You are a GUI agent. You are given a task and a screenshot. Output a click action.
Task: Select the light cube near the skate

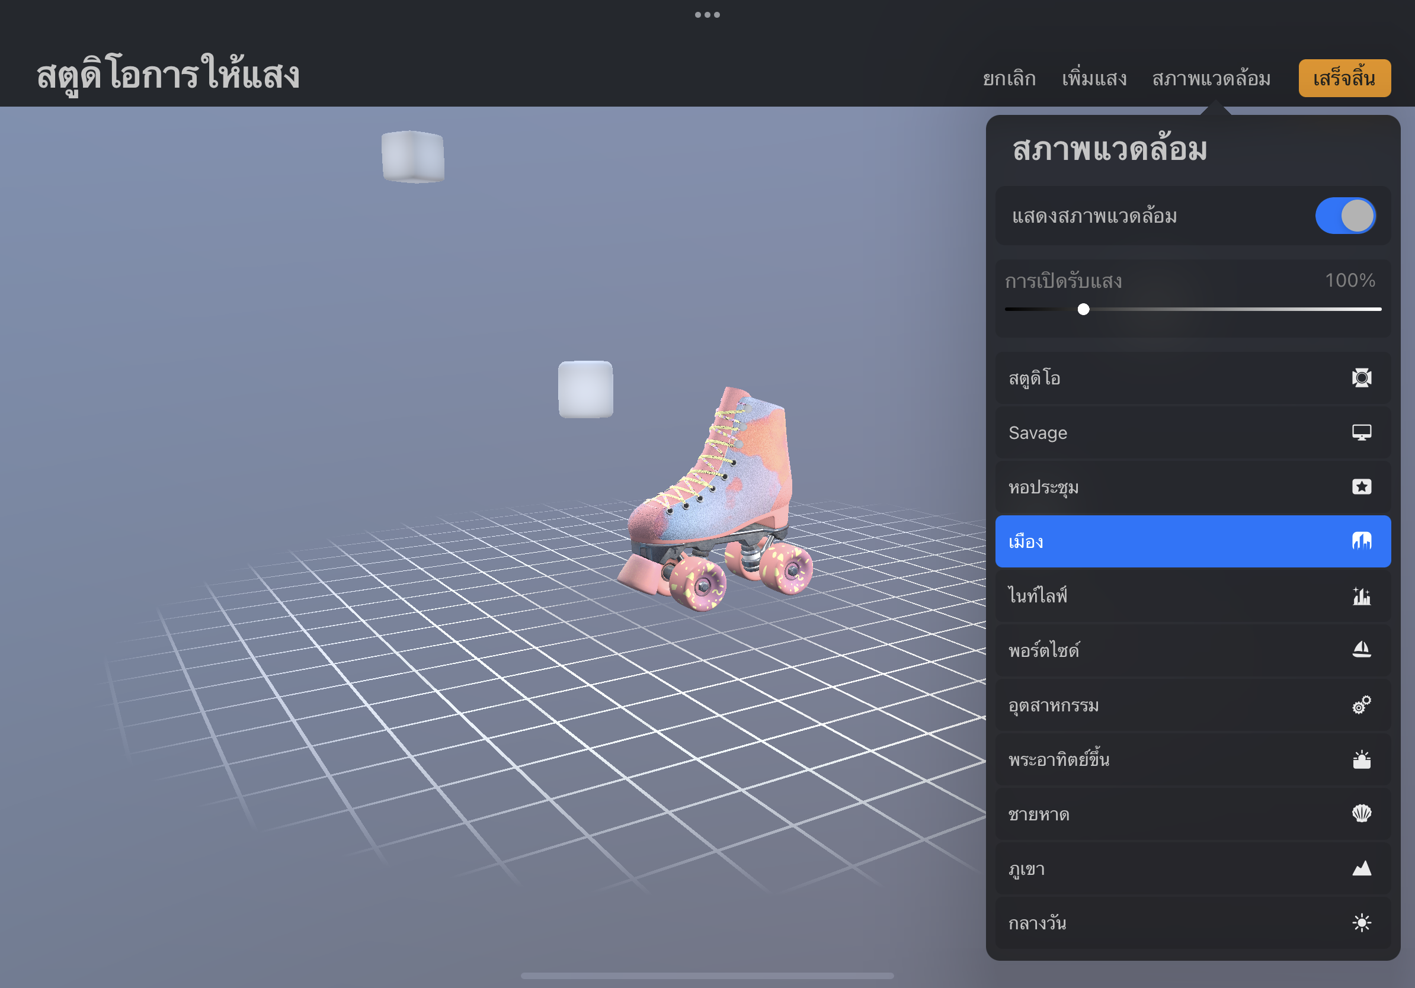585,389
